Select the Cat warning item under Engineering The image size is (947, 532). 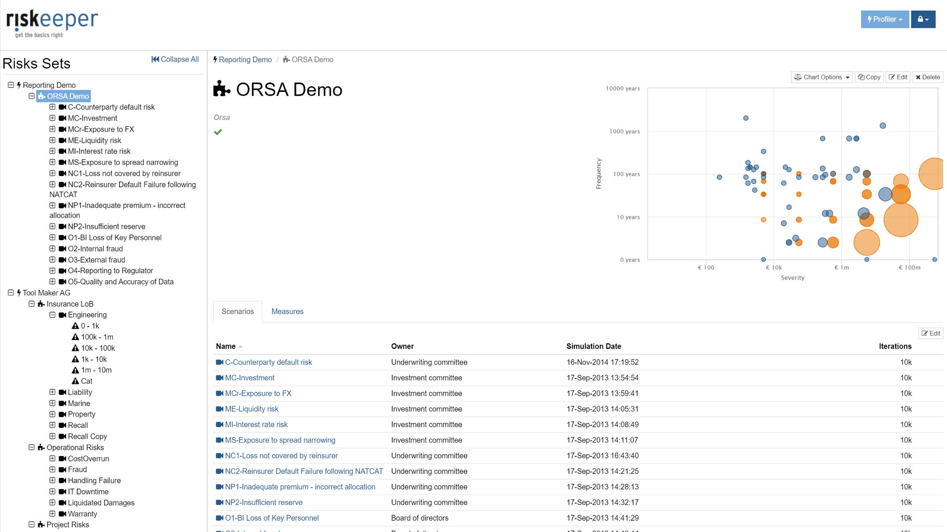tap(86, 381)
